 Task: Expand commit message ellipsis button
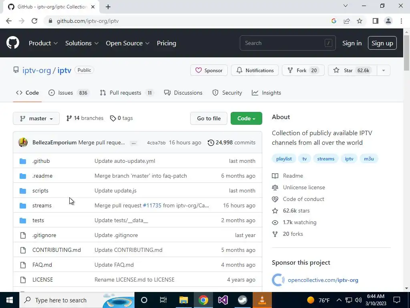tap(134, 143)
